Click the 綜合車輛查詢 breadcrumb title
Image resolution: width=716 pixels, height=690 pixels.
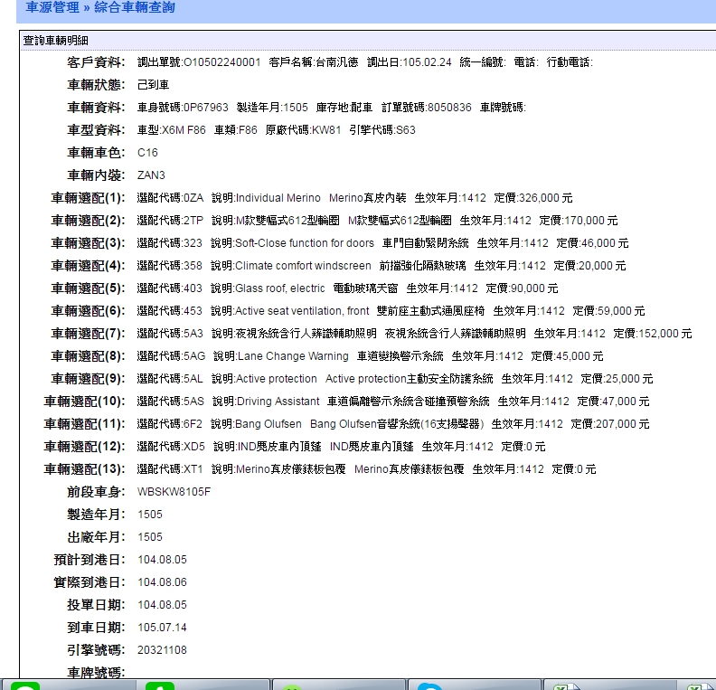click(134, 7)
